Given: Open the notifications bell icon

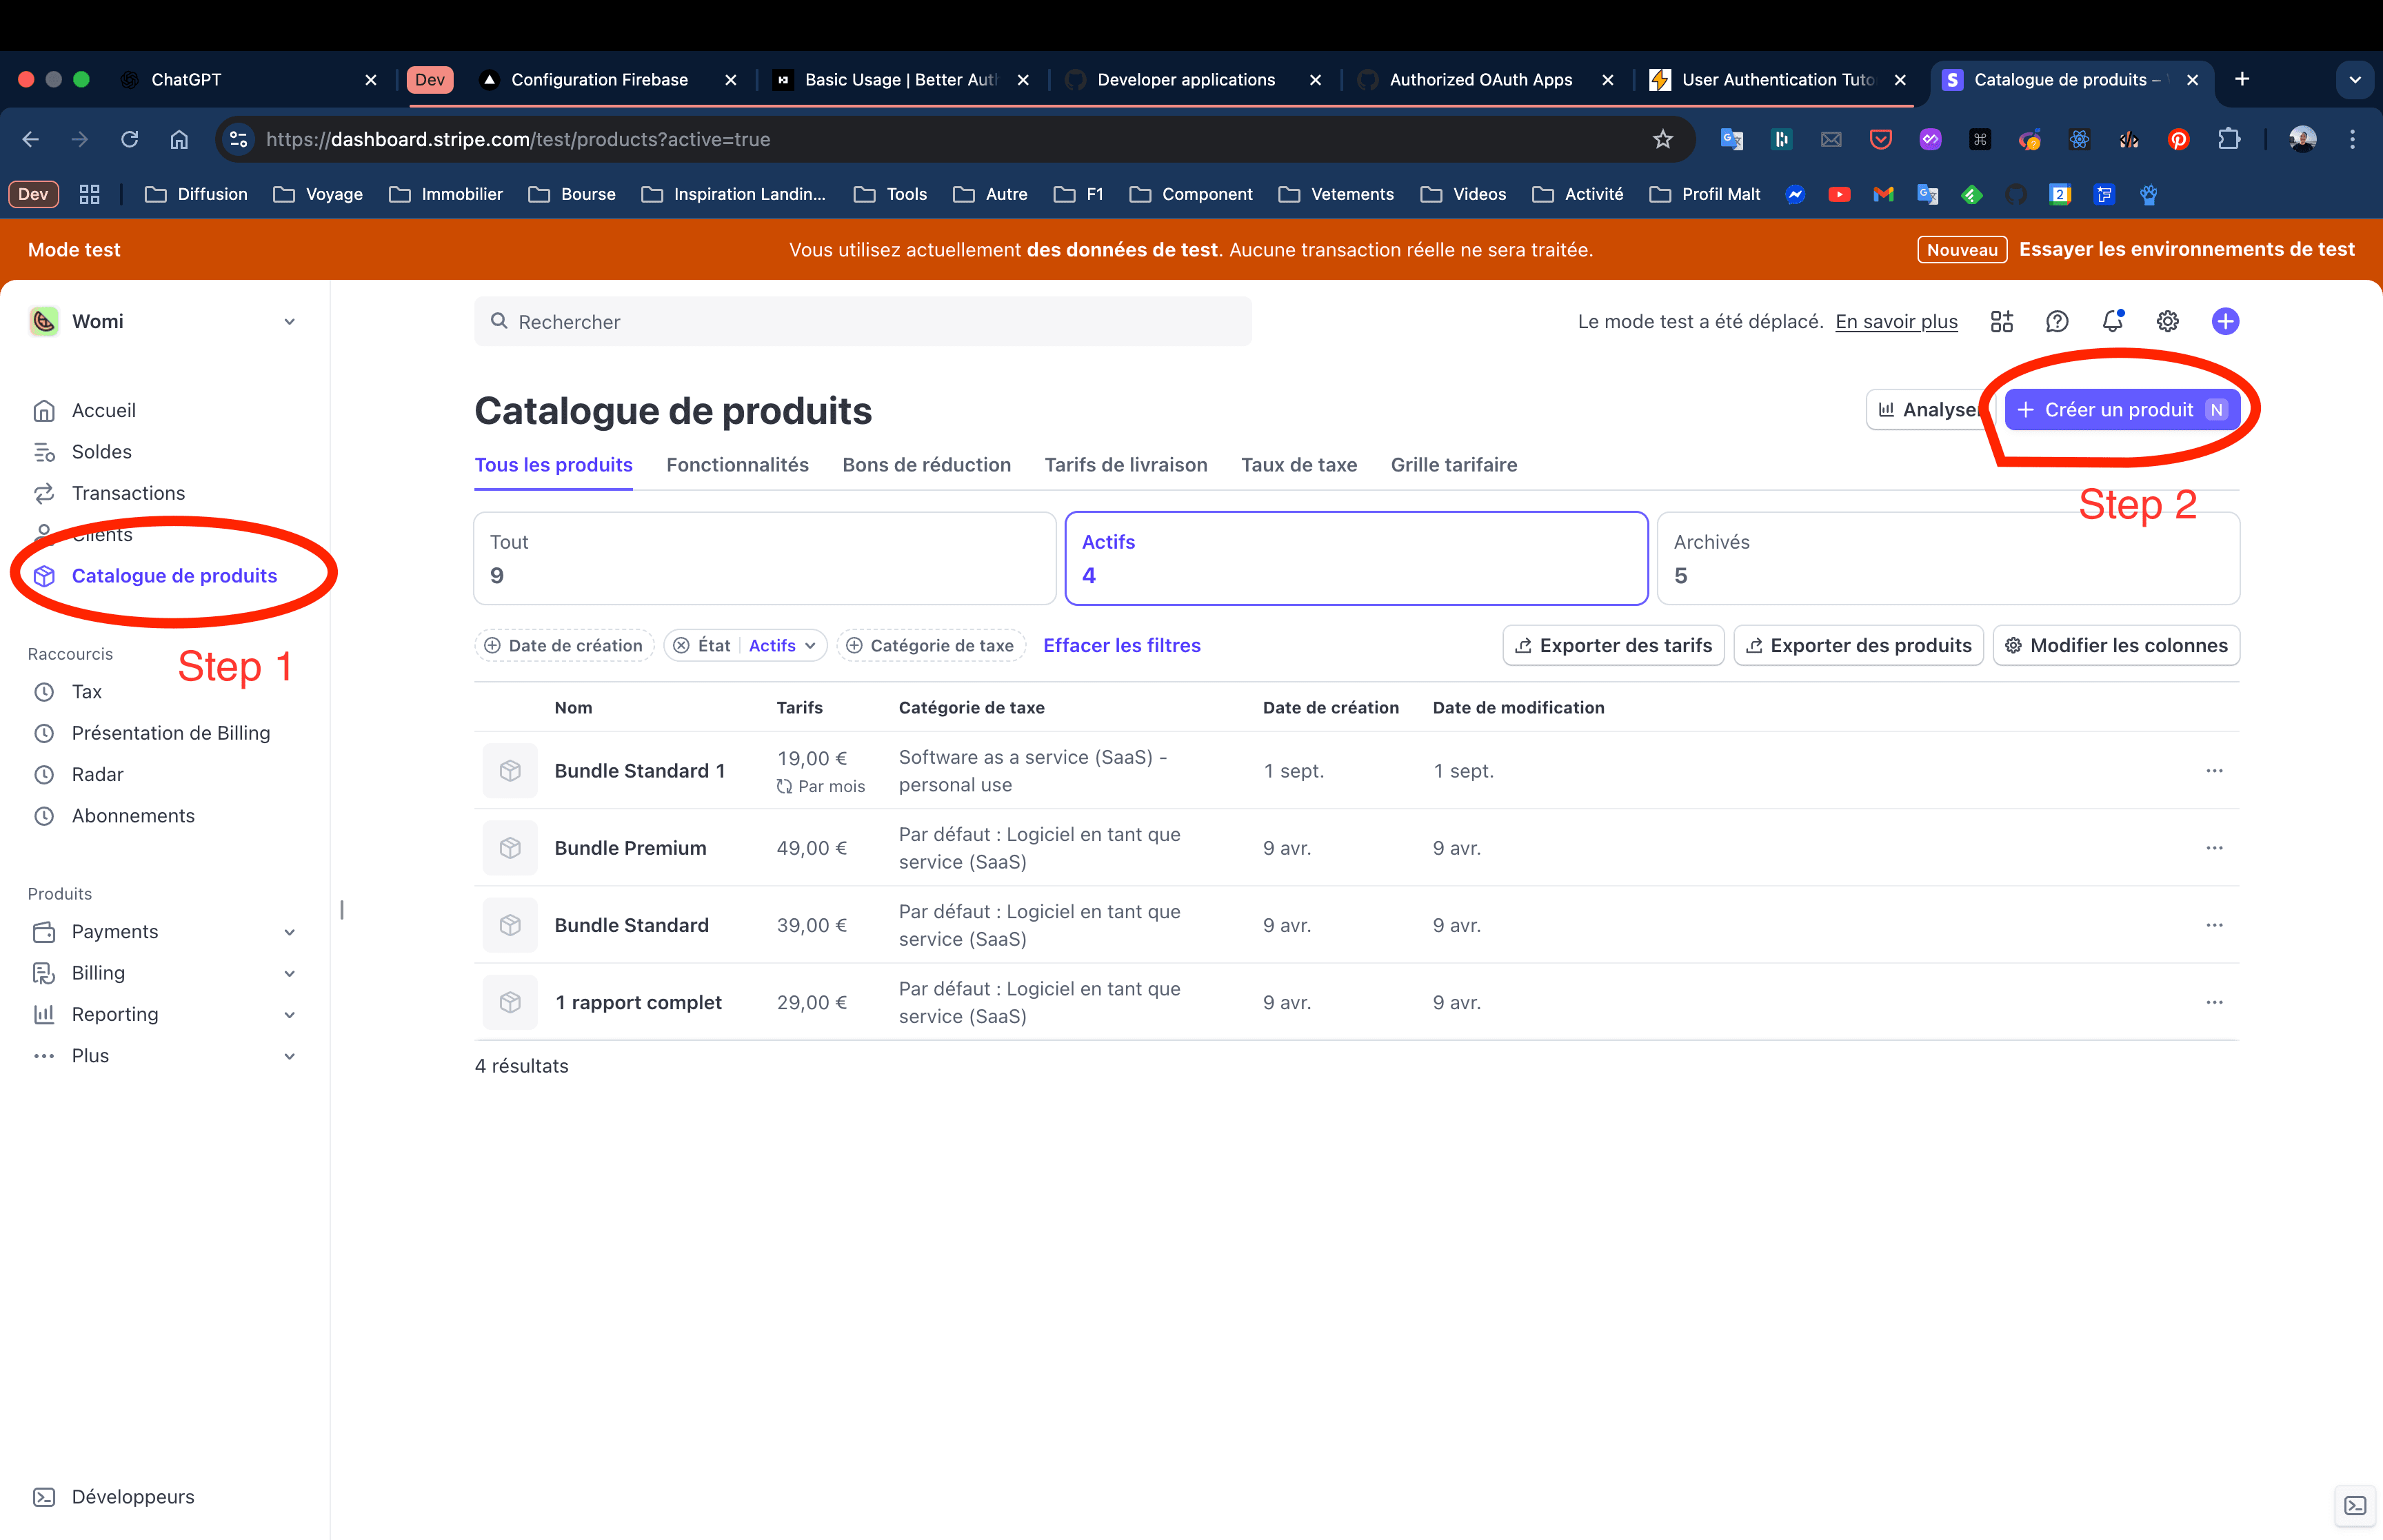Looking at the screenshot, I should [x=2112, y=321].
